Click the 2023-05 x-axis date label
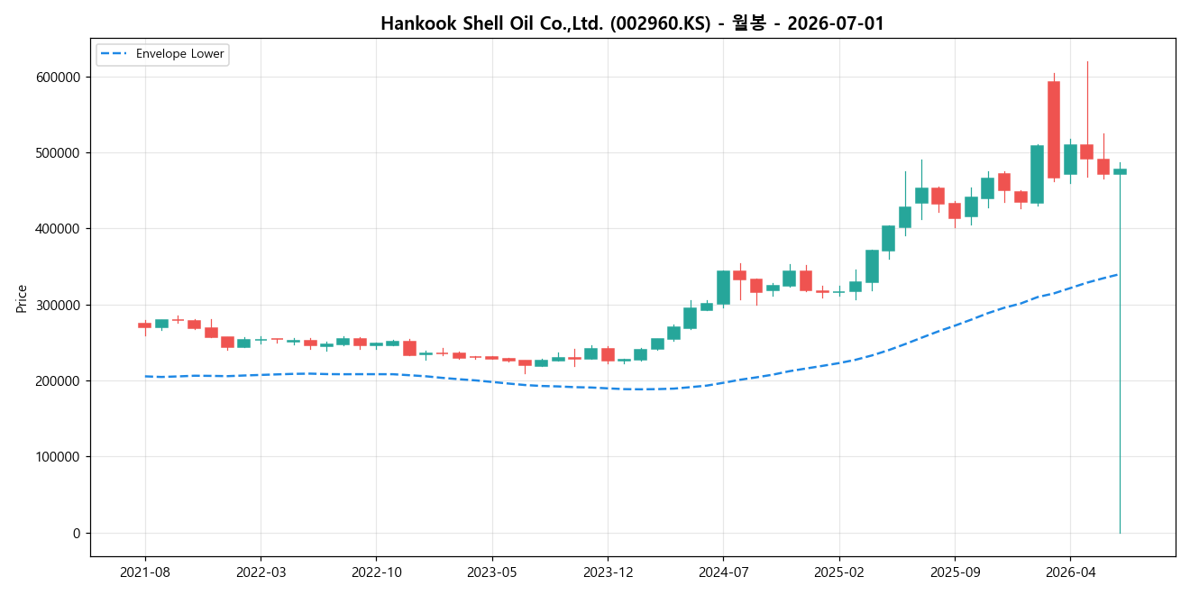Screen dimensions: 1190x595 click(492, 572)
